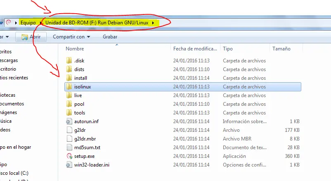Open Música in the navigation pane
This screenshot has height=181, width=331.
[6, 121]
